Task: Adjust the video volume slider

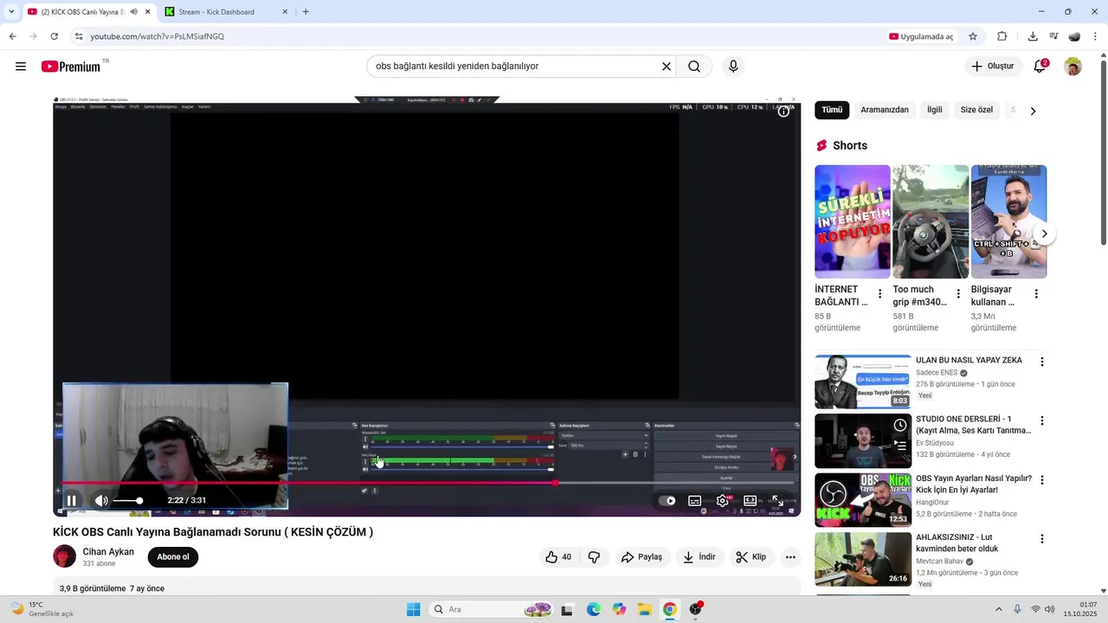Action: pyautogui.click(x=127, y=501)
